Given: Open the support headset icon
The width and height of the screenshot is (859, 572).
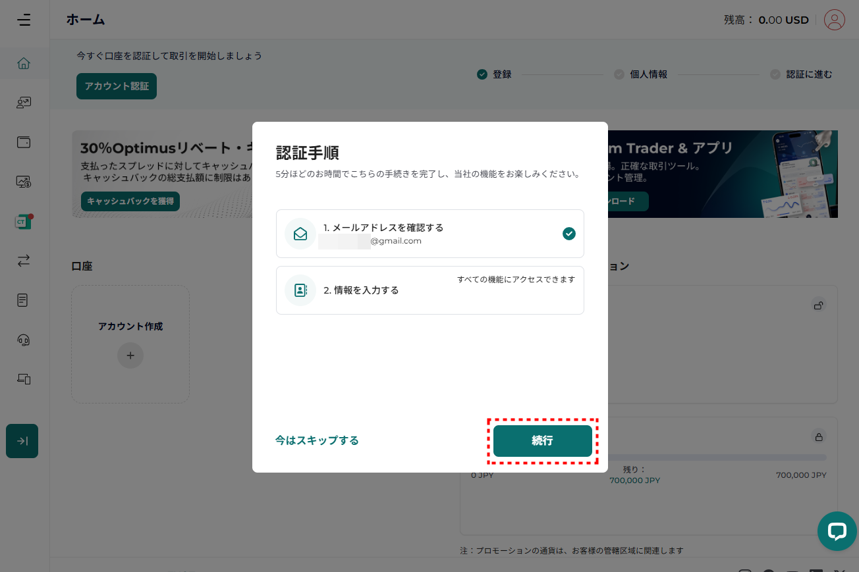Looking at the screenshot, I should point(24,340).
